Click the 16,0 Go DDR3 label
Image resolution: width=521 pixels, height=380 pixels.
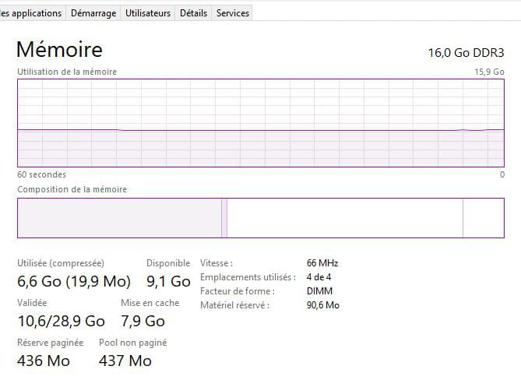pyautogui.click(x=466, y=53)
